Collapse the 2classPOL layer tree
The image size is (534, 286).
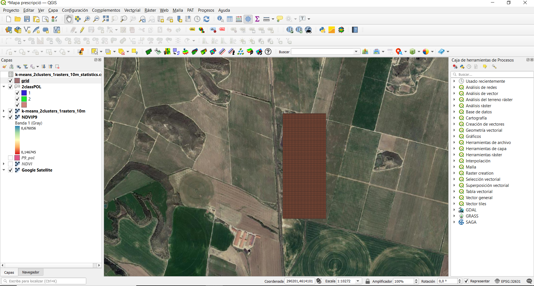point(4,87)
